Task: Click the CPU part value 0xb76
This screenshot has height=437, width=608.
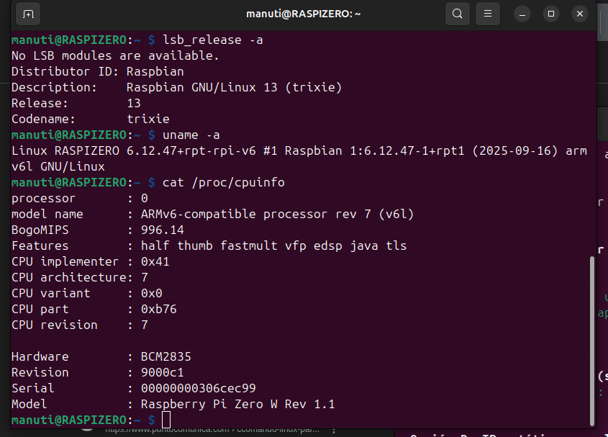Action: (158, 309)
